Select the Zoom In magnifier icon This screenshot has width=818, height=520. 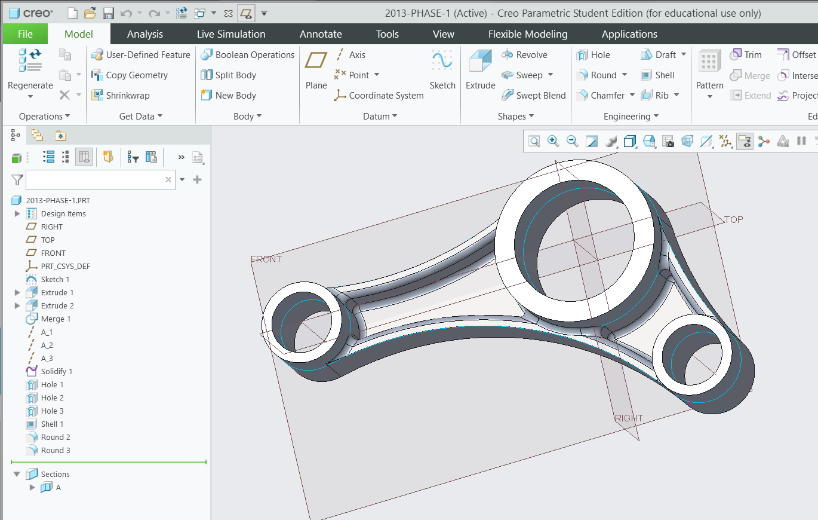[x=553, y=141]
